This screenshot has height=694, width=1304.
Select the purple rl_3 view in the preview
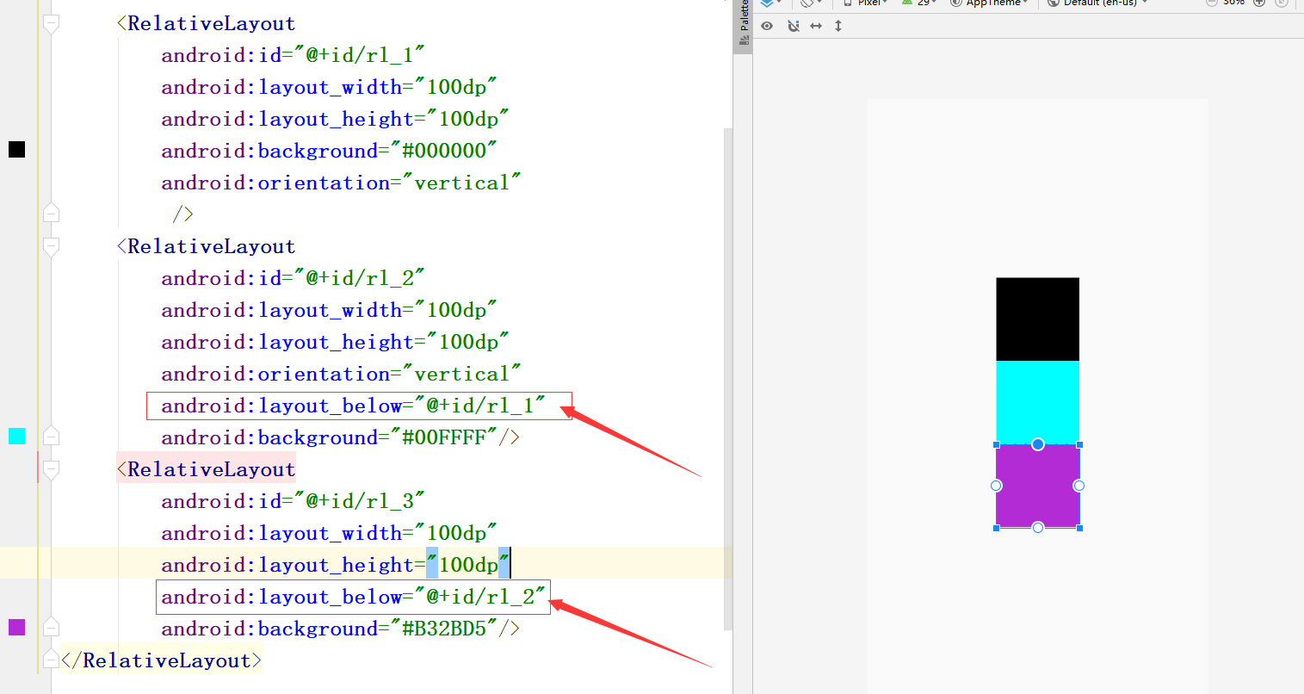[x=1037, y=486]
